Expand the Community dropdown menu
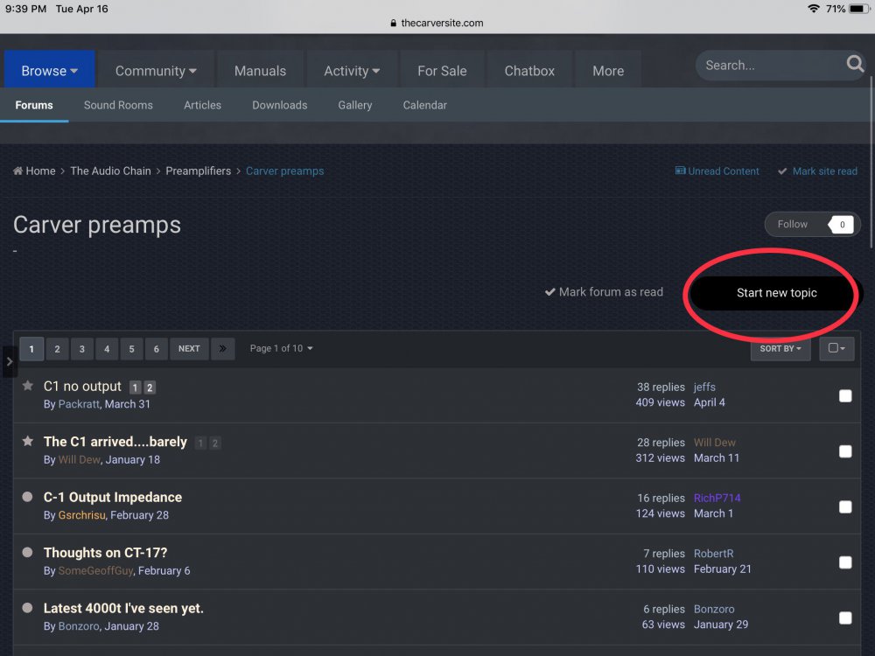The image size is (875, 656). pos(156,70)
